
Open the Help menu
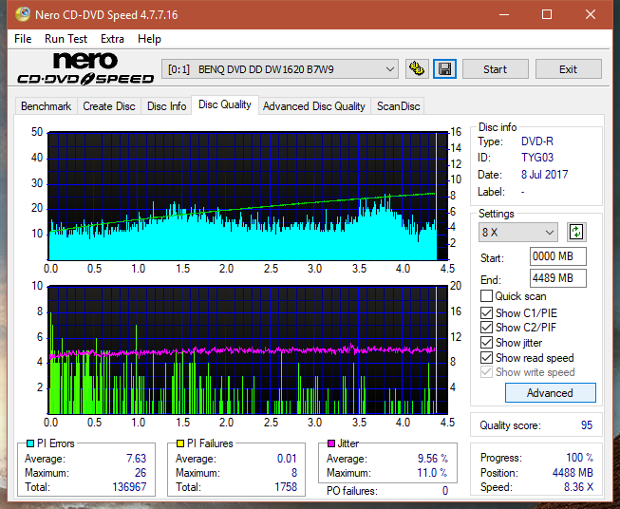[x=149, y=39]
